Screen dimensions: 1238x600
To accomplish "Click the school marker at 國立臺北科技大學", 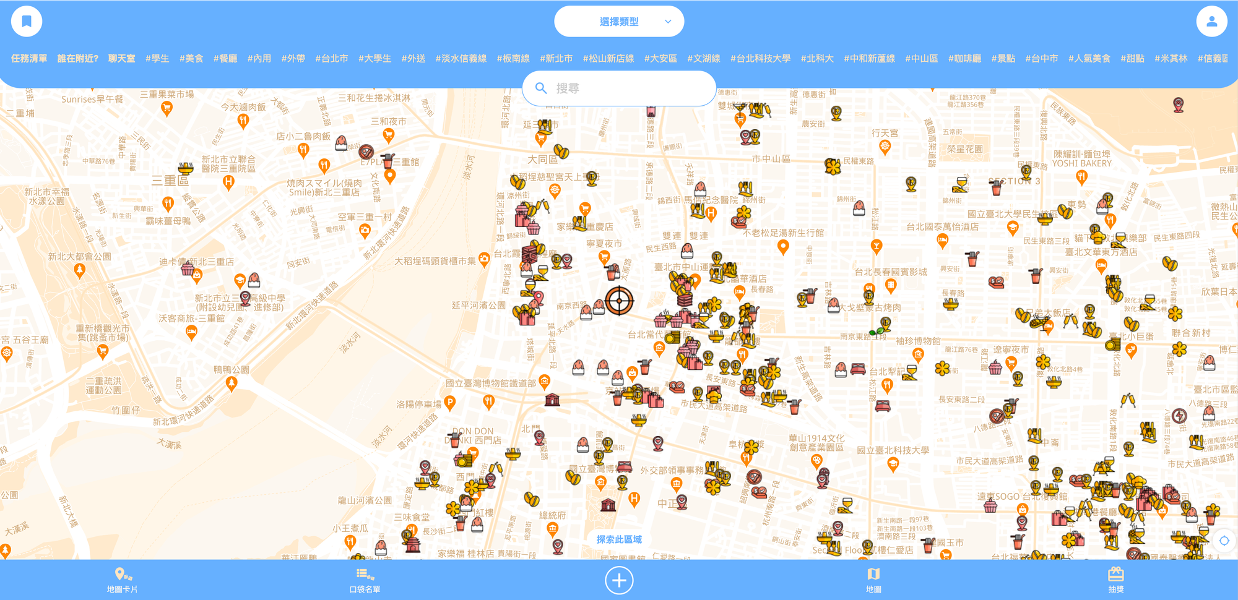I will [893, 465].
